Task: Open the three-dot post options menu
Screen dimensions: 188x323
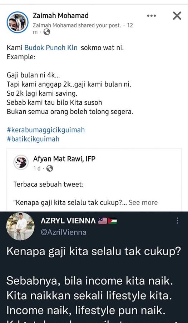Action: click(151, 16)
